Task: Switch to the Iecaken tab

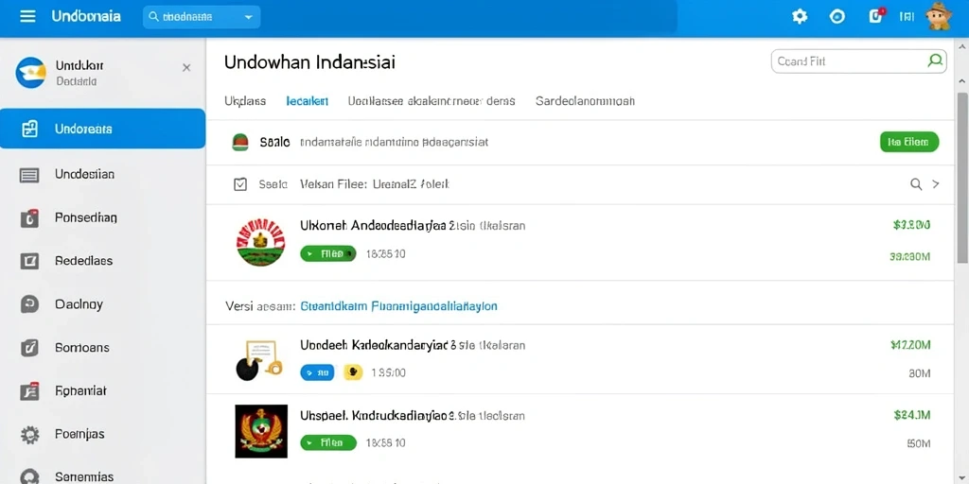Action: pyautogui.click(x=308, y=101)
